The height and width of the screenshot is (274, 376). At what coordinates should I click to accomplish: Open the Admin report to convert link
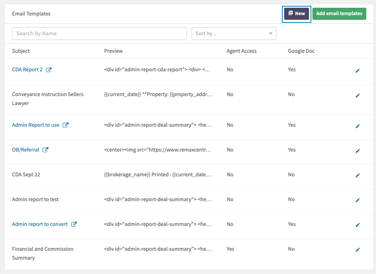click(40, 224)
